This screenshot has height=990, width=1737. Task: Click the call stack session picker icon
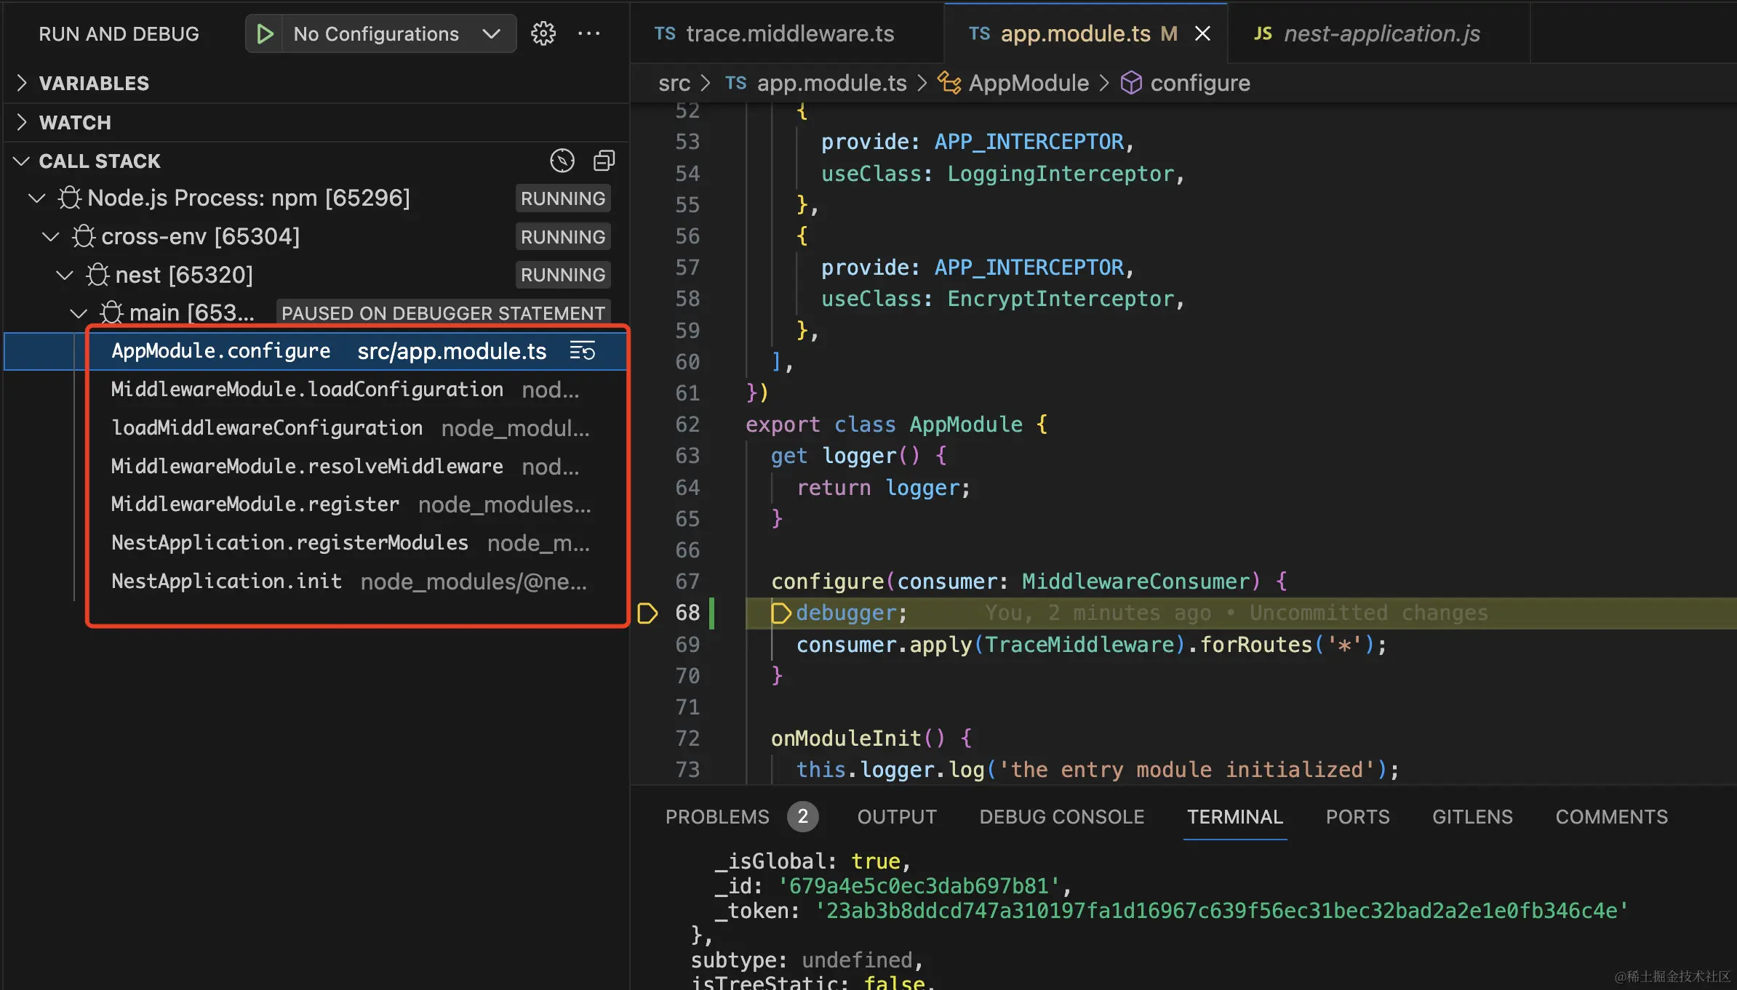tap(562, 161)
